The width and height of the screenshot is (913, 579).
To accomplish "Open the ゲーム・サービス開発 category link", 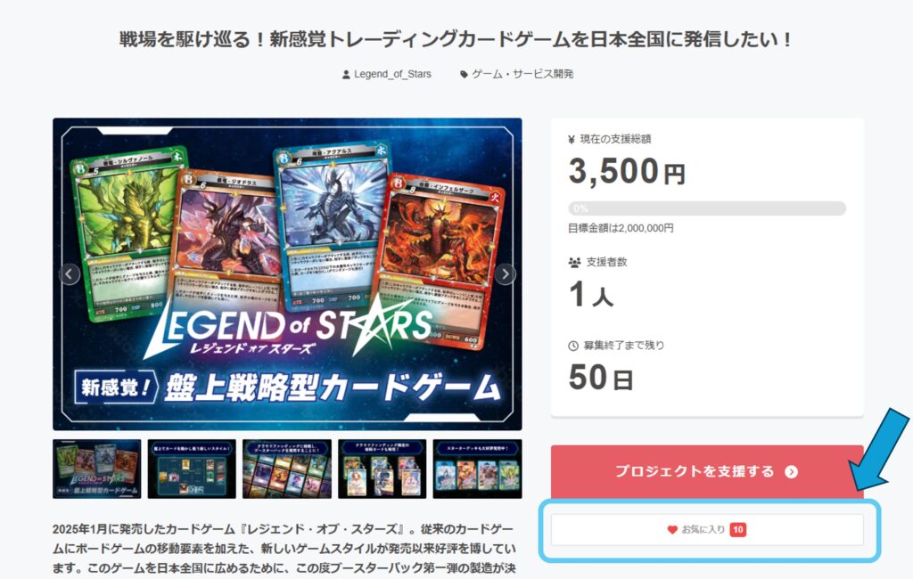I will tap(522, 75).
